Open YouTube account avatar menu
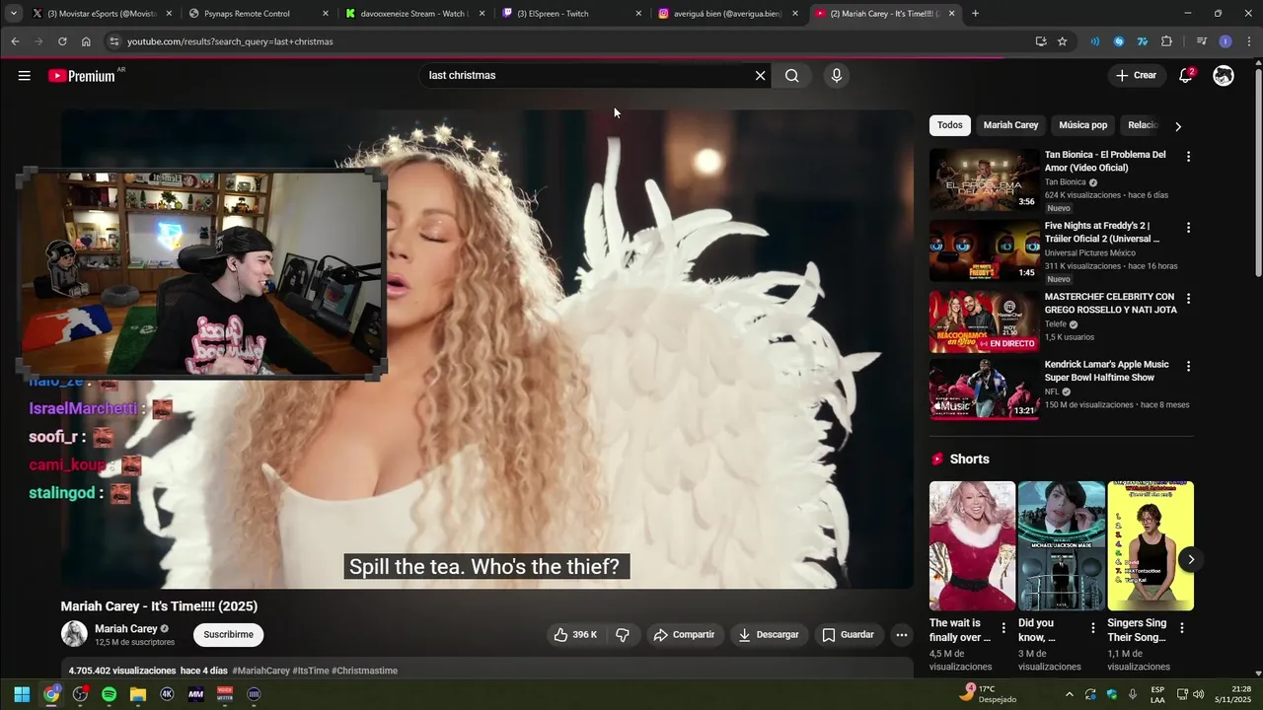The image size is (1263, 710). pos(1224,76)
